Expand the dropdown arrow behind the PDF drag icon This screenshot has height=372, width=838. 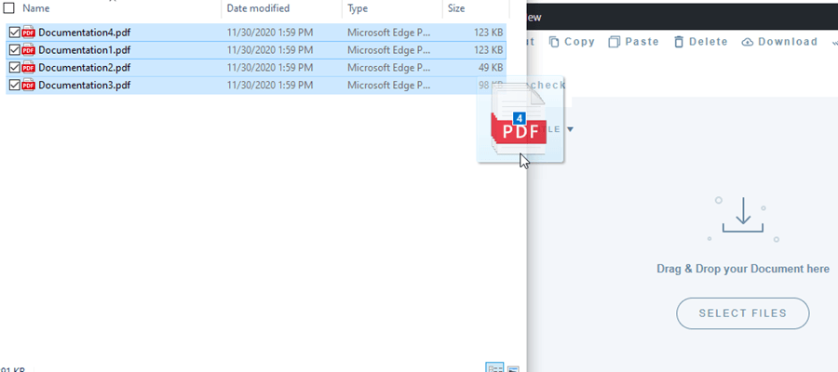570,129
